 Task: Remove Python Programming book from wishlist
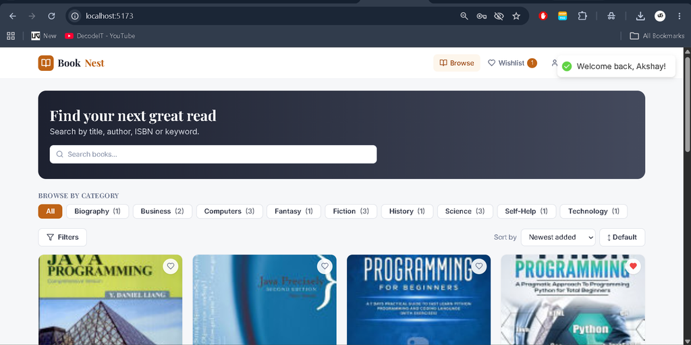point(633,266)
